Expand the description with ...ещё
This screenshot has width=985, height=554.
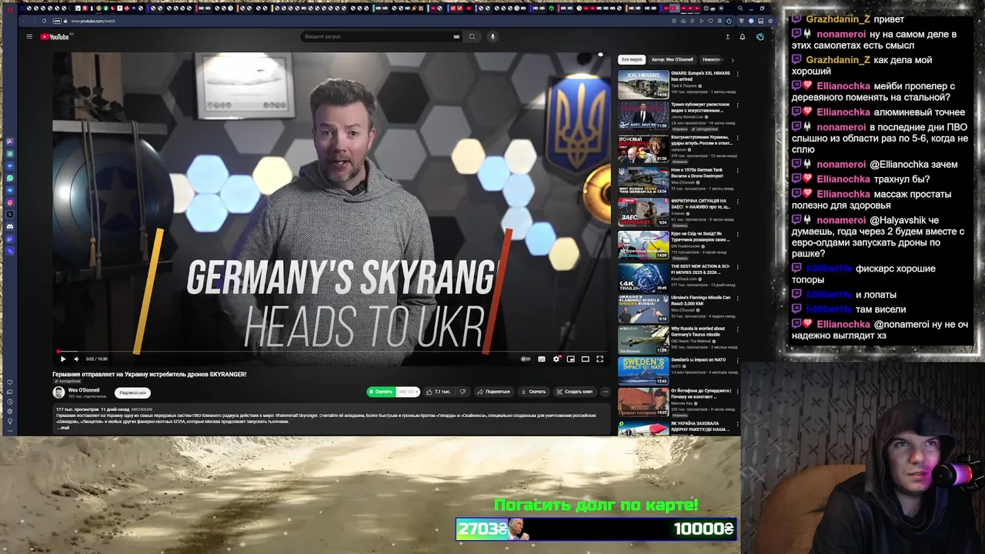[x=63, y=427]
